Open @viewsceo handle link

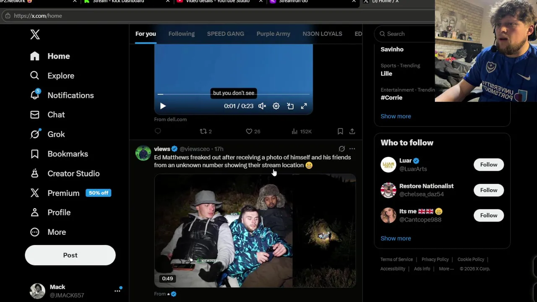[195, 149]
